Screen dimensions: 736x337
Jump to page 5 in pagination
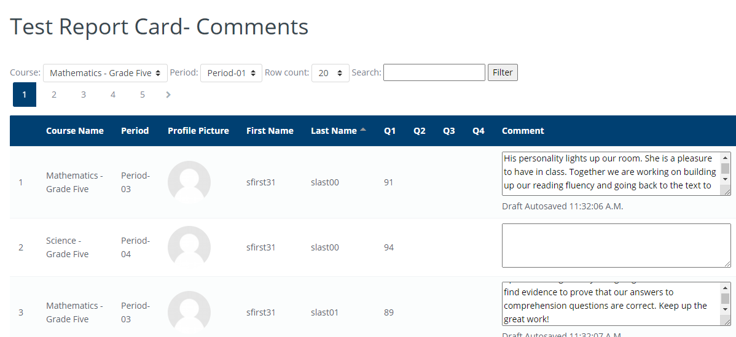coord(143,95)
